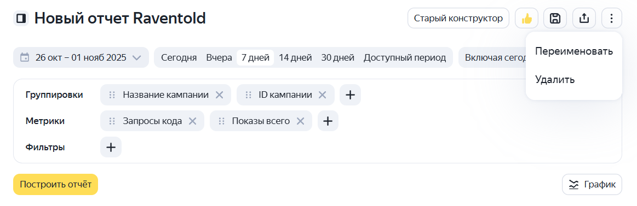Remove the 'Название кампании' grouping chip

point(220,95)
